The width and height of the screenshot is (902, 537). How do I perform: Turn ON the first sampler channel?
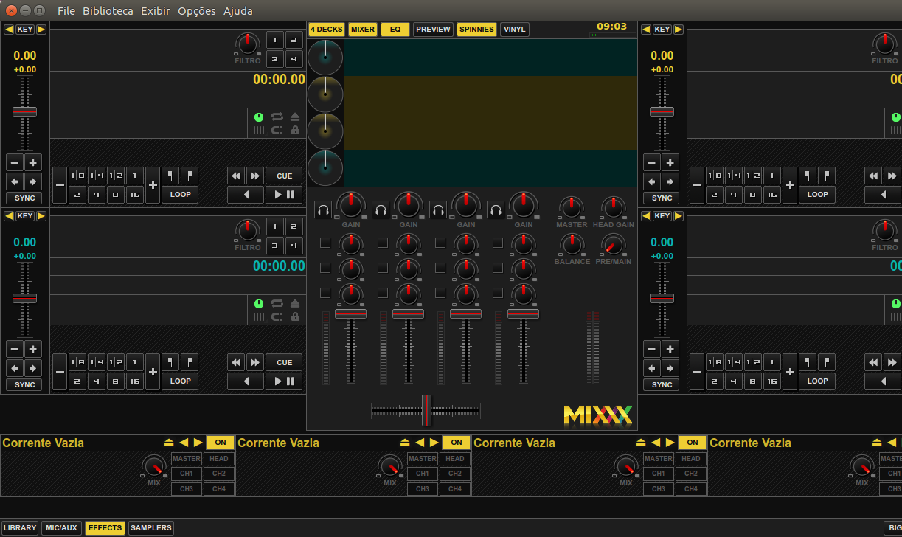(x=220, y=443)
